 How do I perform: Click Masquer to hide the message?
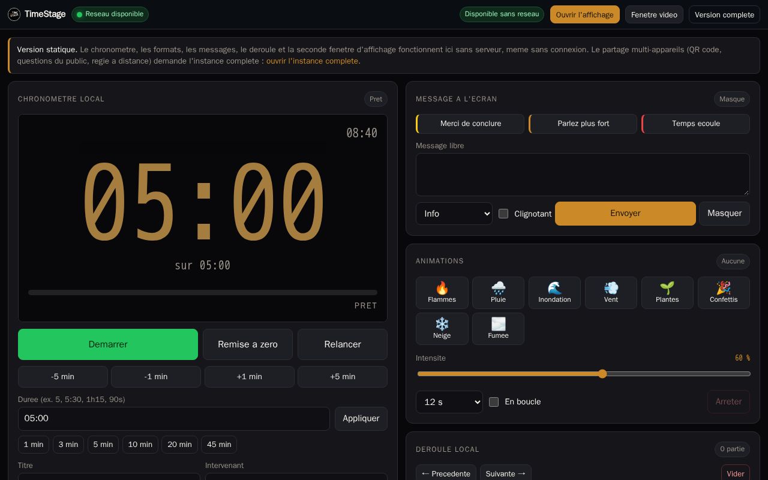[724, 214]
